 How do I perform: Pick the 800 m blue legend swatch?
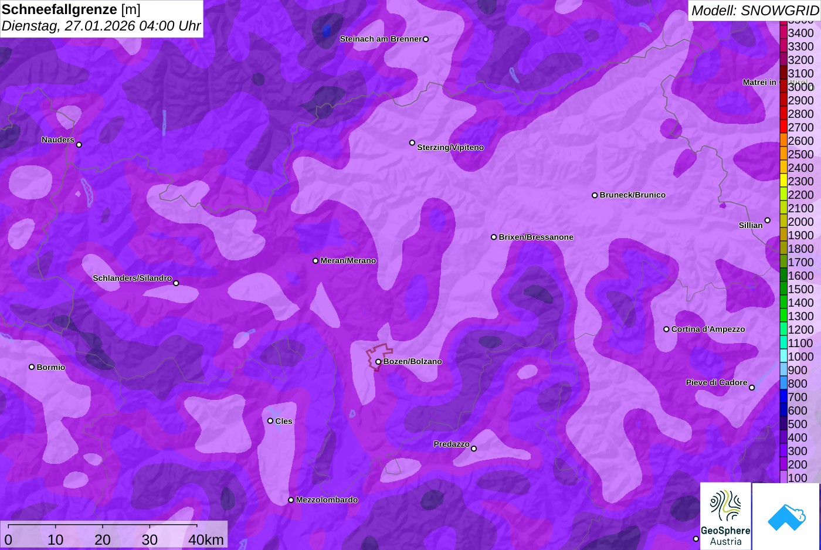coord(783,383)
